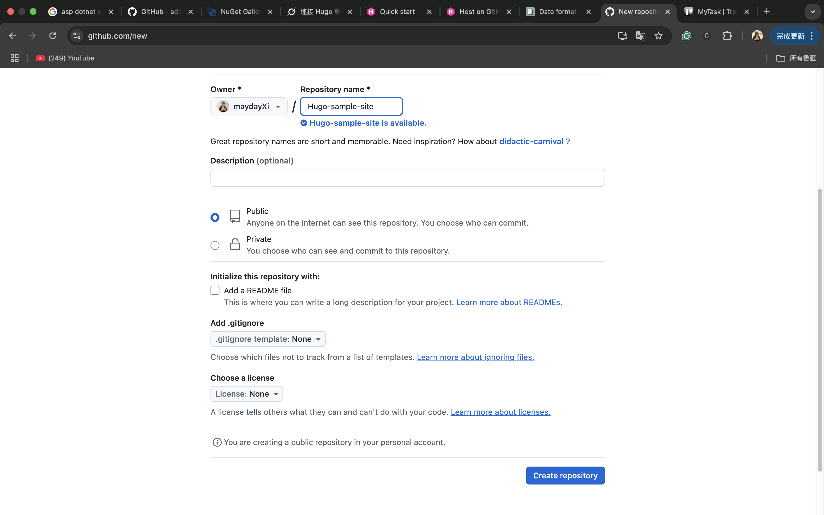The height and width of the screenshot is (515, 824).
Task: Open a new browser tab
Action: click(x=767, y=11)
